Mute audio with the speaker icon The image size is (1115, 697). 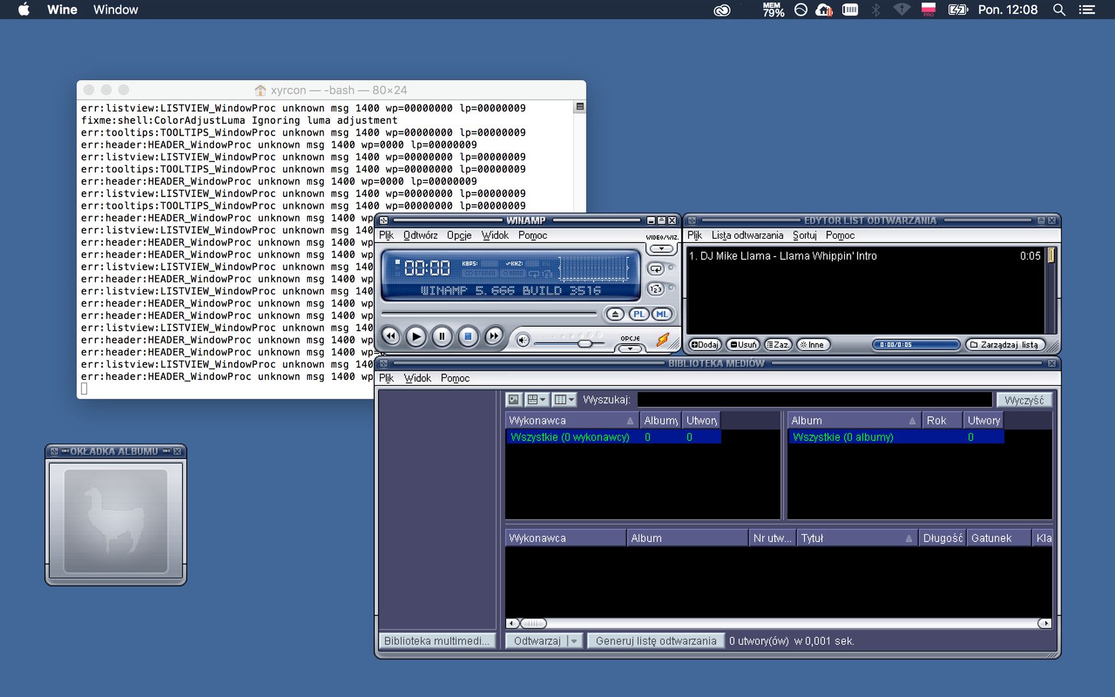[522, 340]
